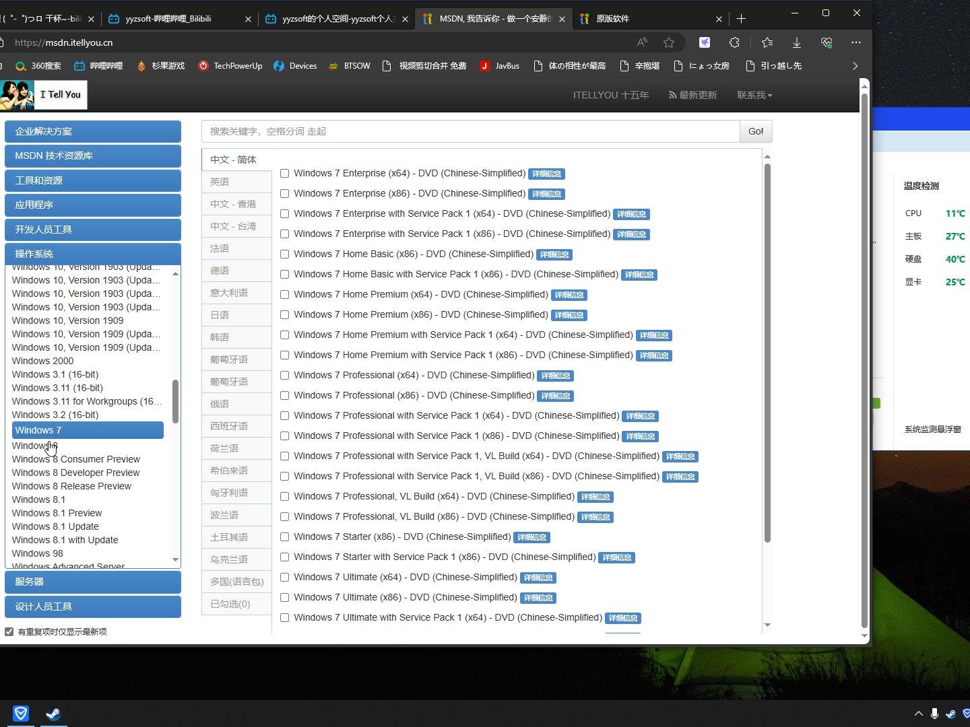The height and width of the screenshot is (727, 970).
Task: Open 详细信息 for Windows 7 Enterprise (x64)
Action: [546, 174]
